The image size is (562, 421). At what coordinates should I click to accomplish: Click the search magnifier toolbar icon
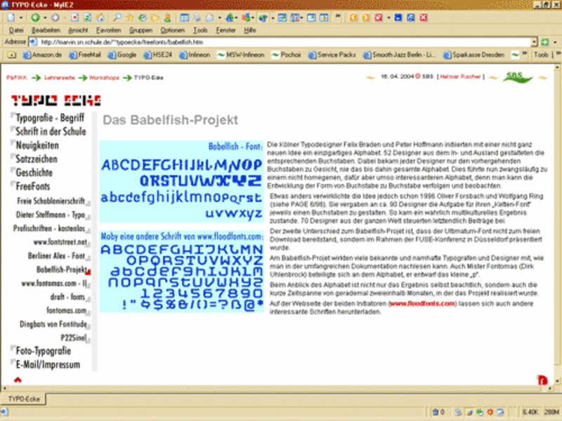point(117,16)
